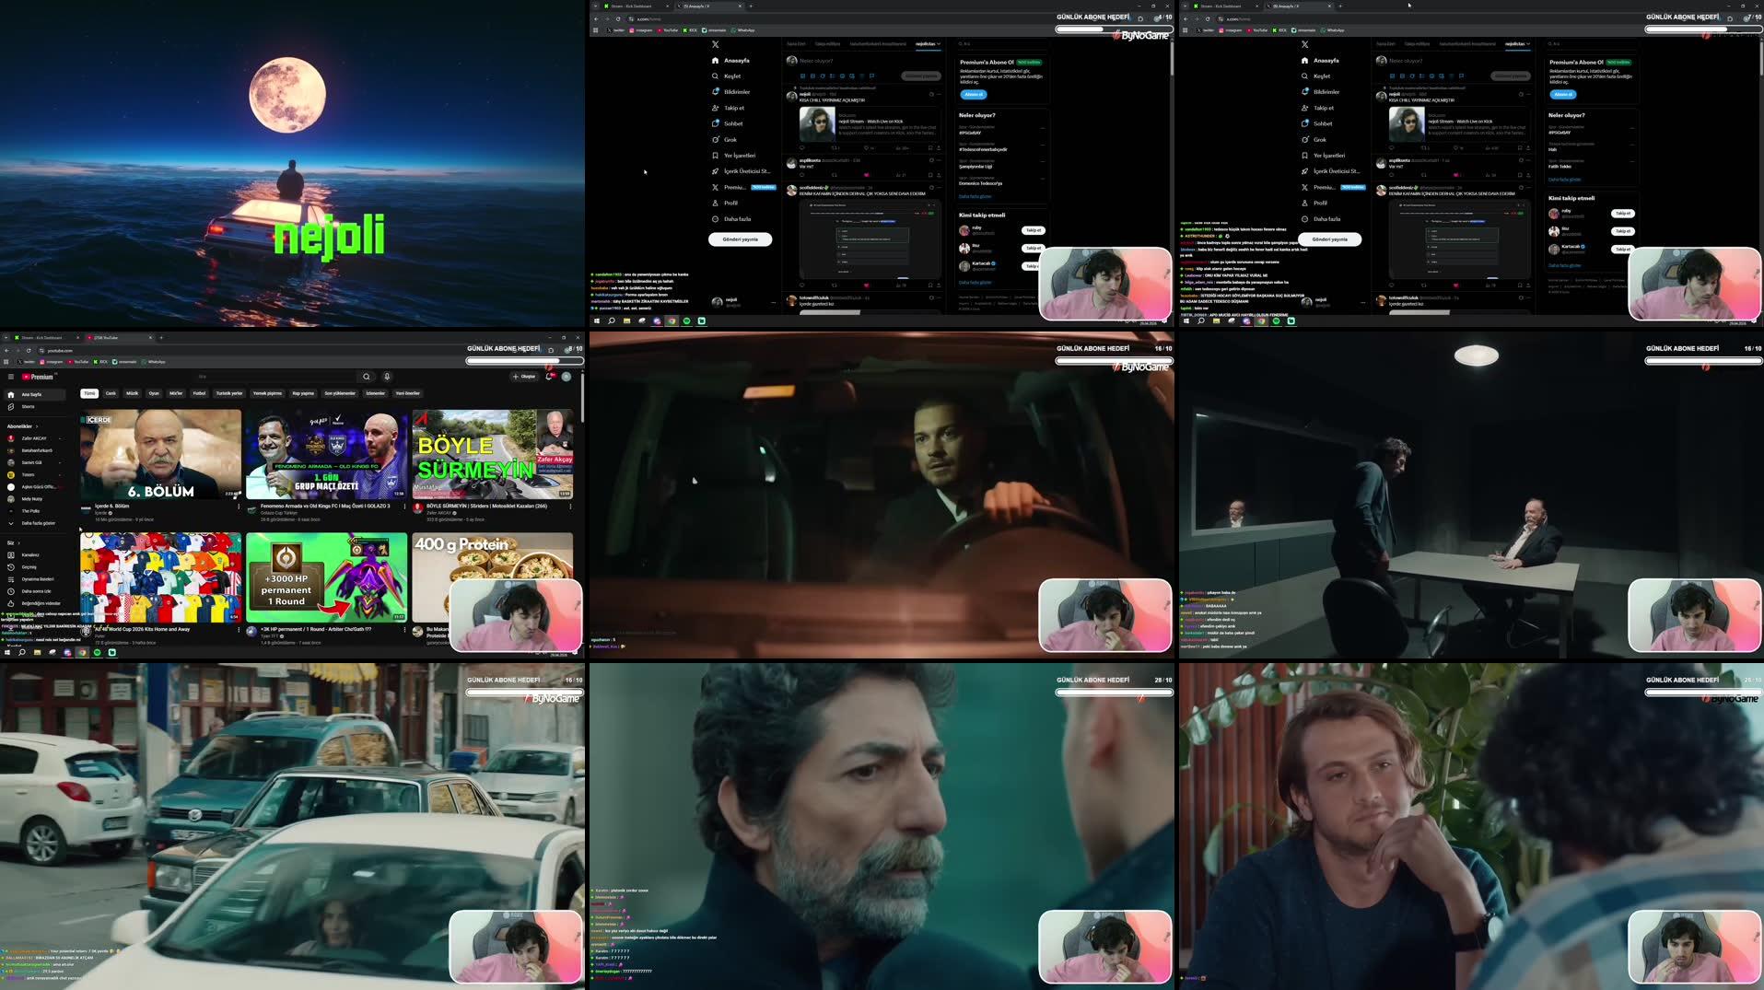The height and width of the screenshot is (990, 1764).
Task: Open the Oluştur create menu on YouTube
Action: [x=524, y=377]
